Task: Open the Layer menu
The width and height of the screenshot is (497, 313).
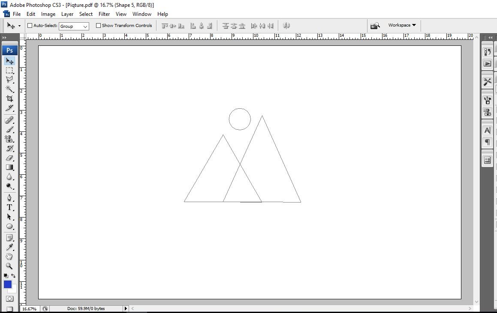Action: tap(67, 14)
